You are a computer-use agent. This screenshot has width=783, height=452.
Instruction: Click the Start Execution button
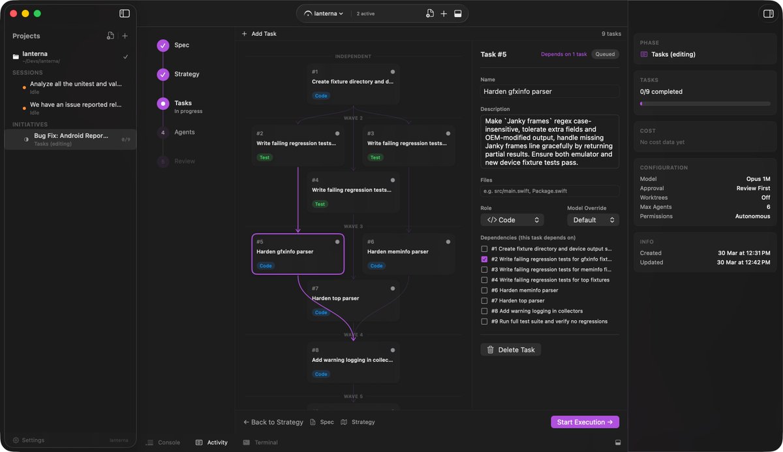585,422
